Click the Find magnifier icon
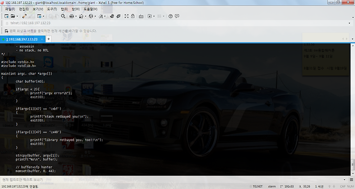The image size is (355, 189). (x=63, y=16)
